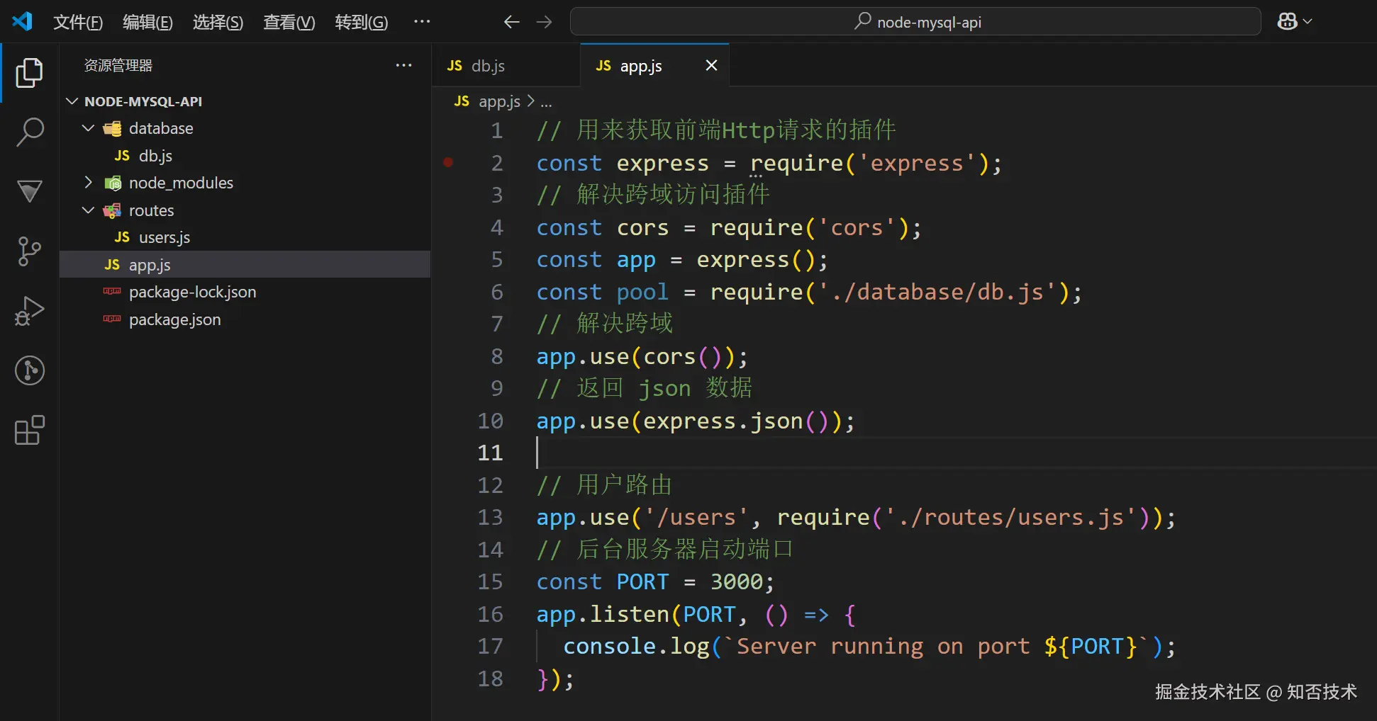Click line number 16 in the gutter
The image size is (1377, 721).
point(490,614)
